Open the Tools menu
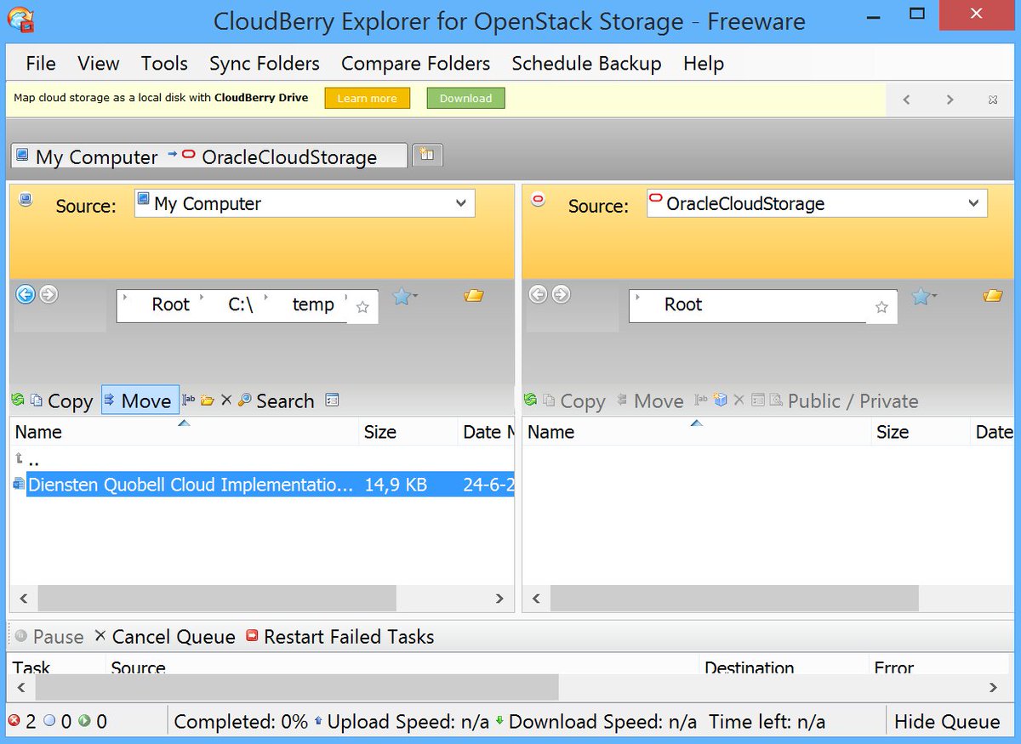 coord(164,64)
